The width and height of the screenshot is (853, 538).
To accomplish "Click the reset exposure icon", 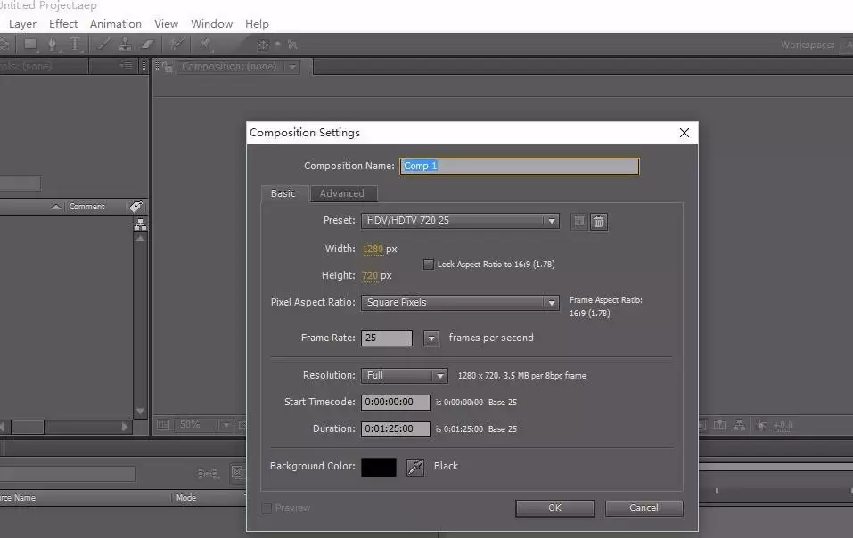I will pyautogui.click(x=761, y=426).
